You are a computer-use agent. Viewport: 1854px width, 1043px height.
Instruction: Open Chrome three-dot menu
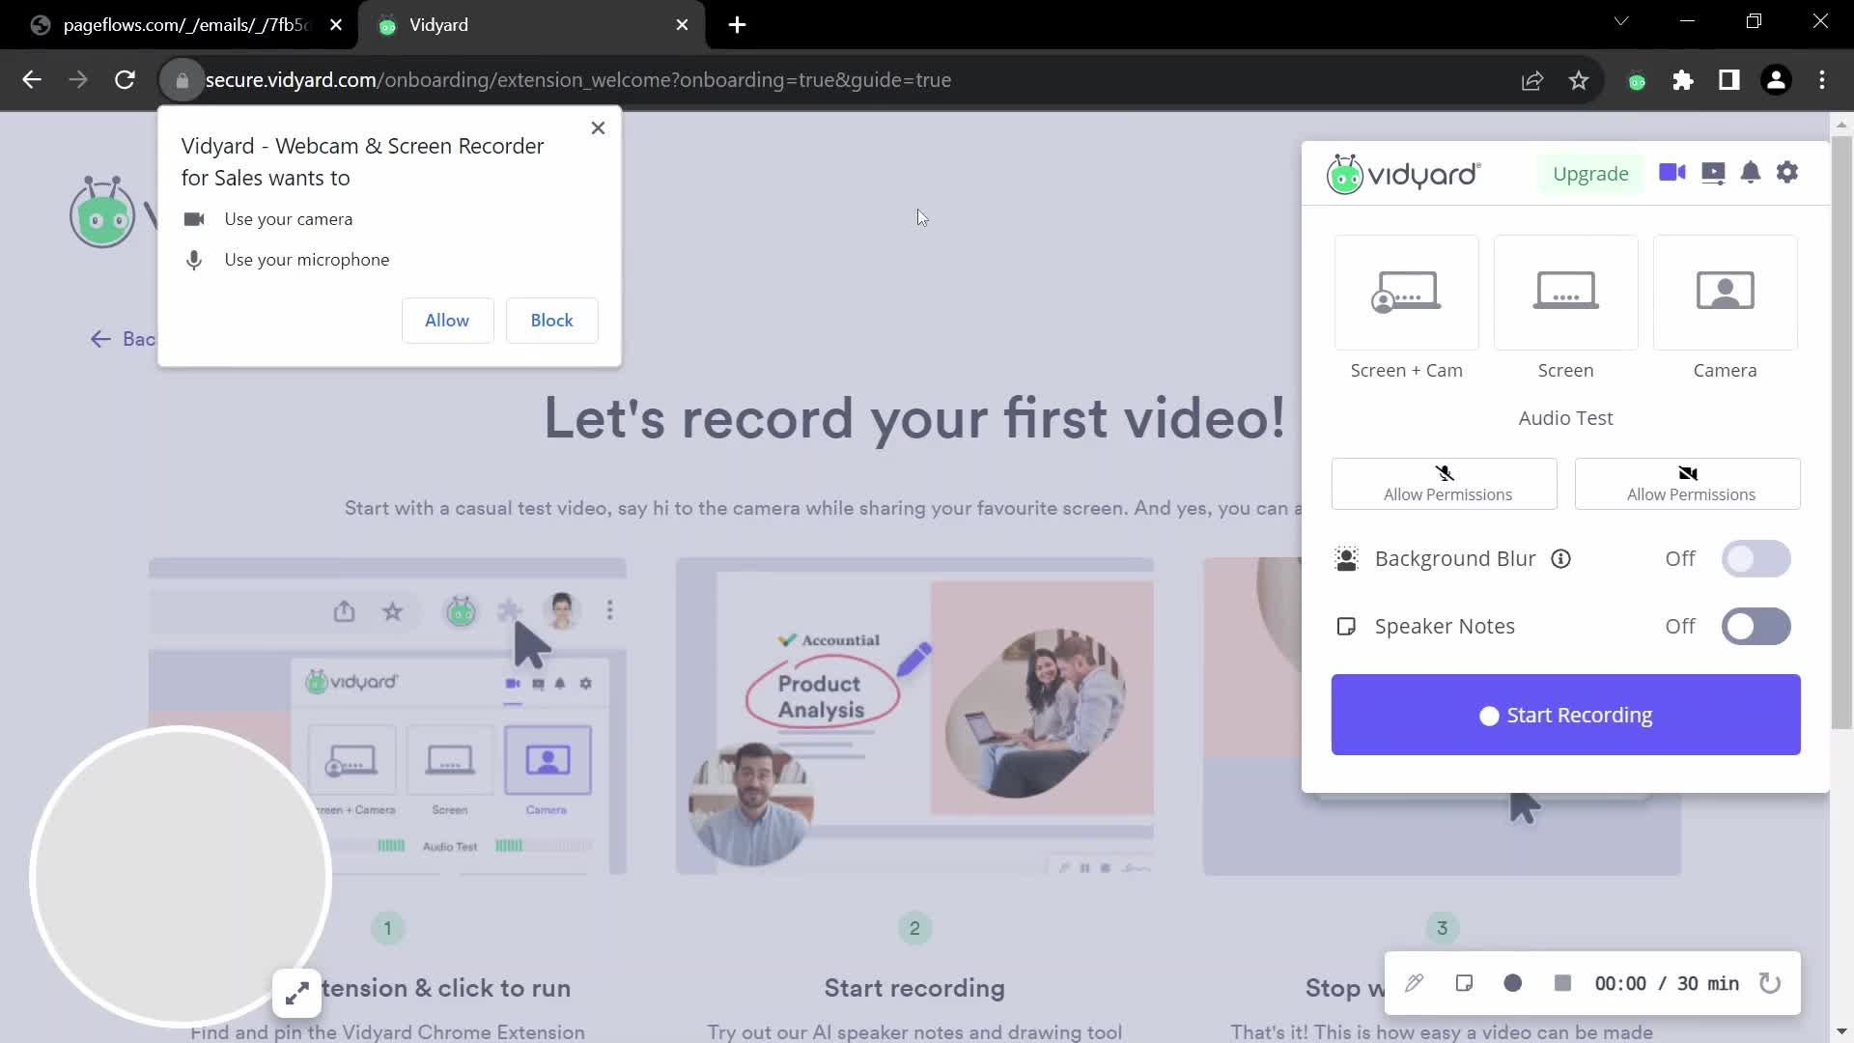(x=1822, y=80)
